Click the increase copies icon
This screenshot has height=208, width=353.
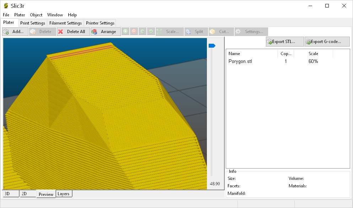pyautogui.click(x=125, y=31)
